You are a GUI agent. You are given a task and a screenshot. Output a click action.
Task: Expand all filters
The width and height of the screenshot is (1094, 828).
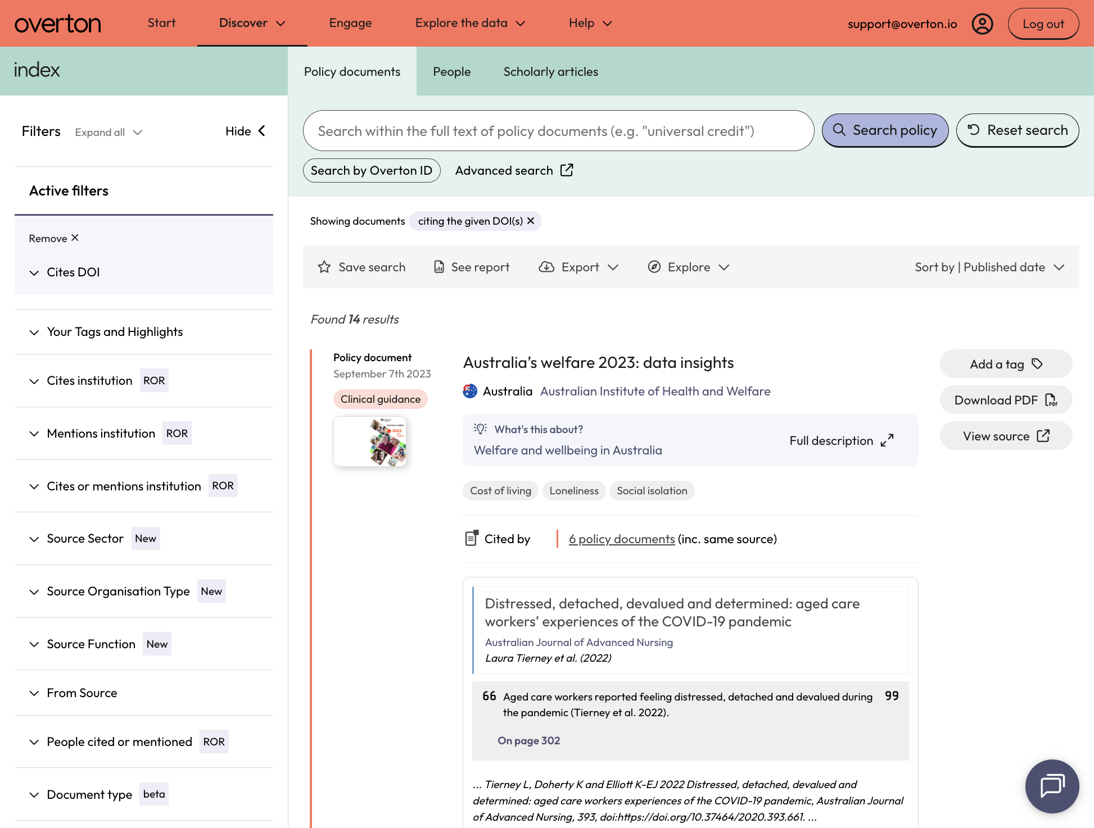tap(109, 132)
